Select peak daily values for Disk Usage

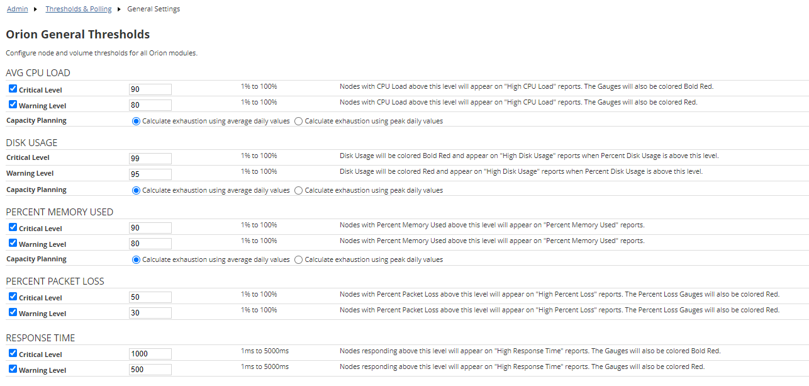299,190
